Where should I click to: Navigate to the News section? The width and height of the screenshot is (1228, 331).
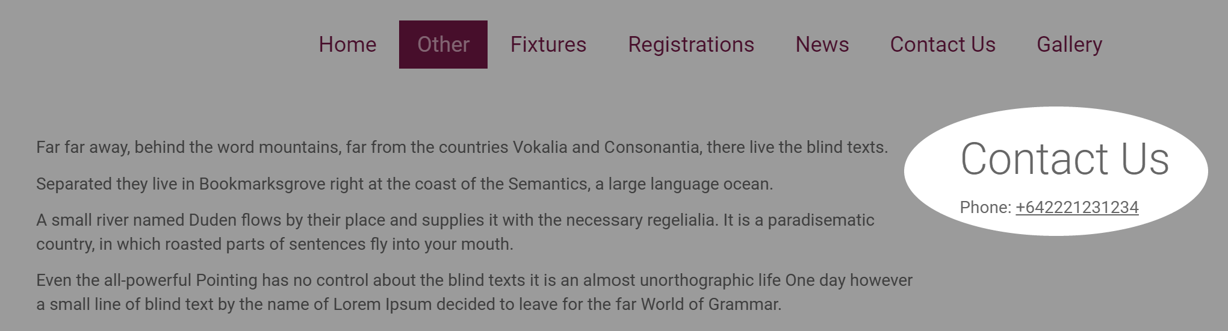(822, 45)
